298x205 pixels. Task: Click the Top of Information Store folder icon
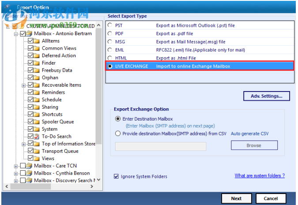tap(37, 144)
